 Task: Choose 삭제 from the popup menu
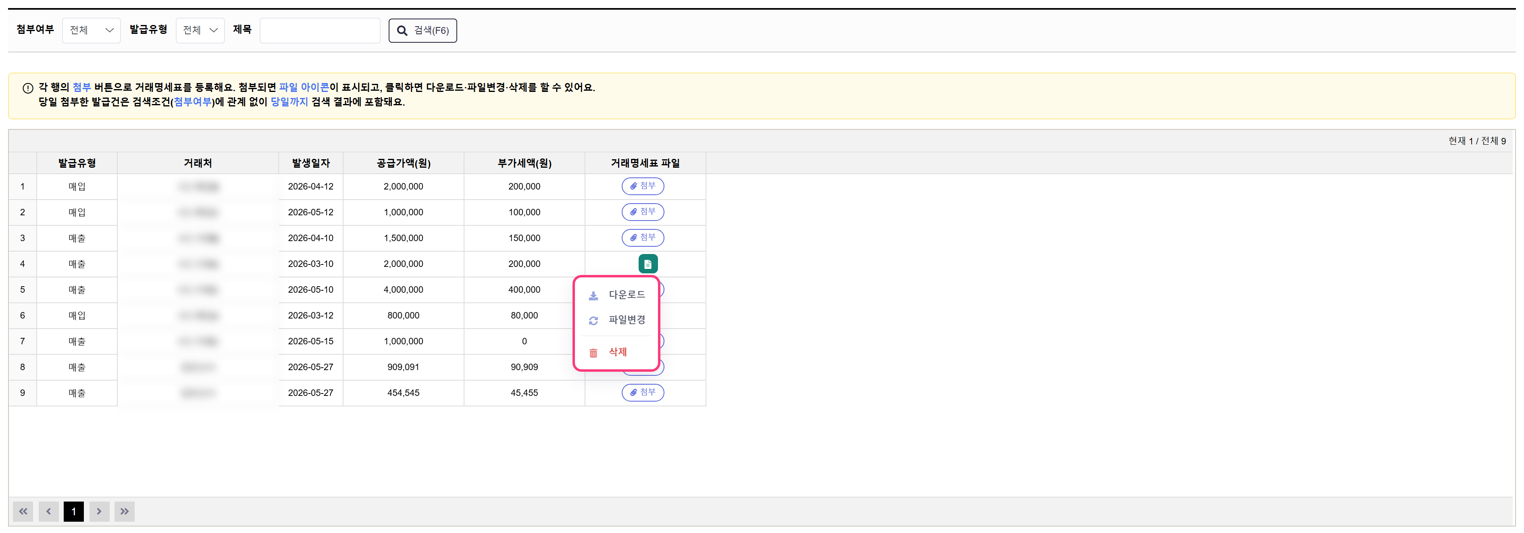(x=616, y=352)
